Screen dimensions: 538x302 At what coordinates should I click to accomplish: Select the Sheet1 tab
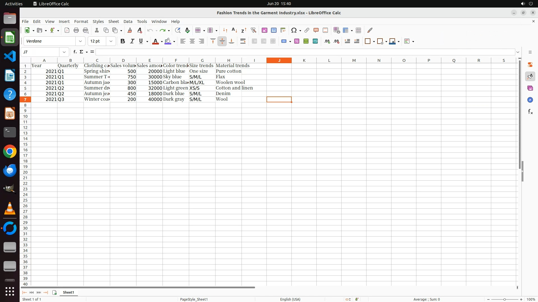68,292
